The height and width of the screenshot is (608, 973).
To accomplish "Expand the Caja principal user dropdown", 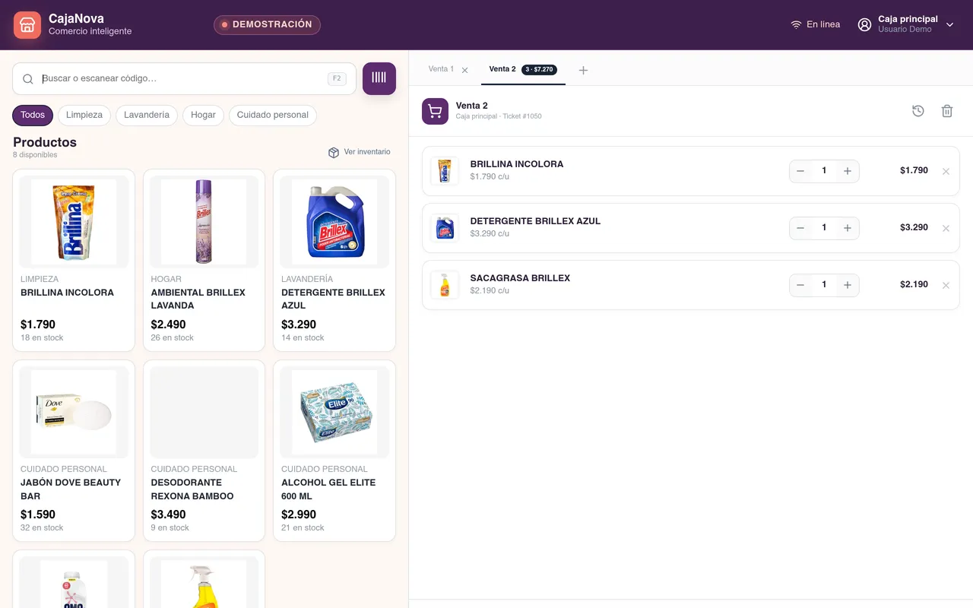I will 949,24.
